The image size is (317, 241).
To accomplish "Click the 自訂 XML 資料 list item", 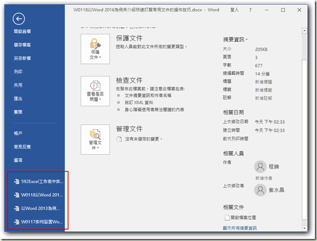I will (x=138, y=103).
